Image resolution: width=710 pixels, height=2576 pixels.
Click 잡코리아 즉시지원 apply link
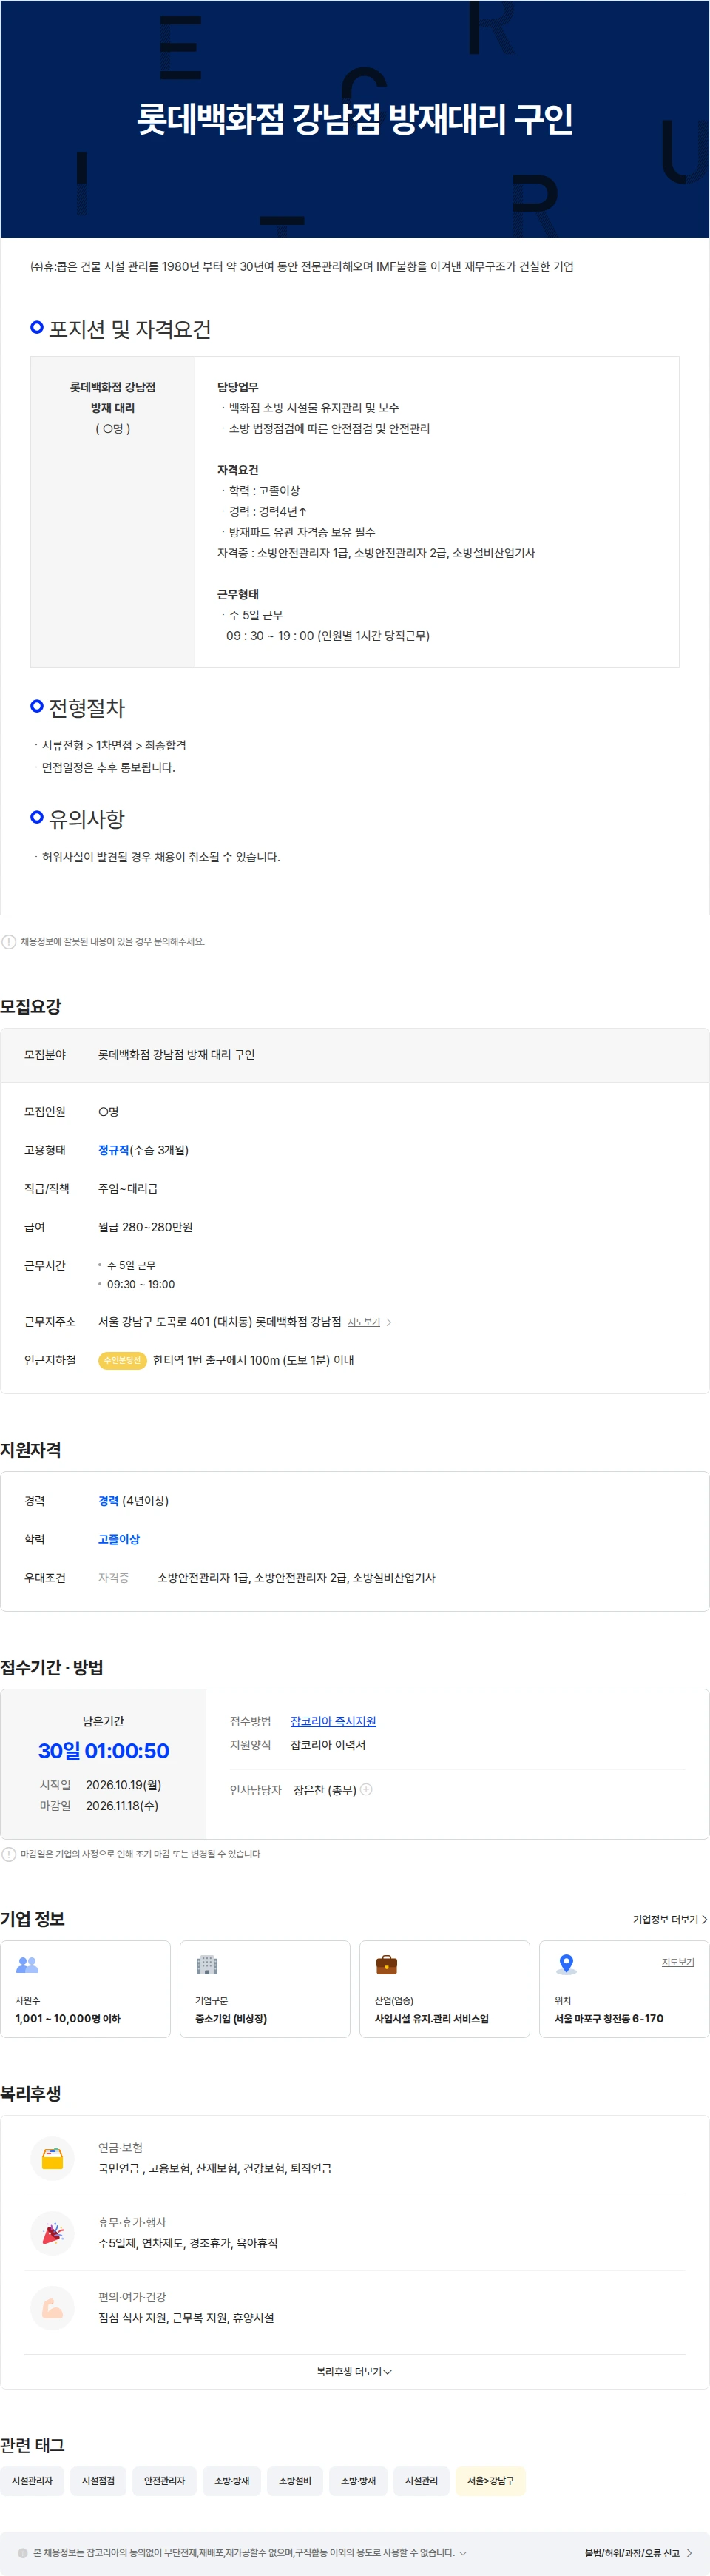(333, 1721)
